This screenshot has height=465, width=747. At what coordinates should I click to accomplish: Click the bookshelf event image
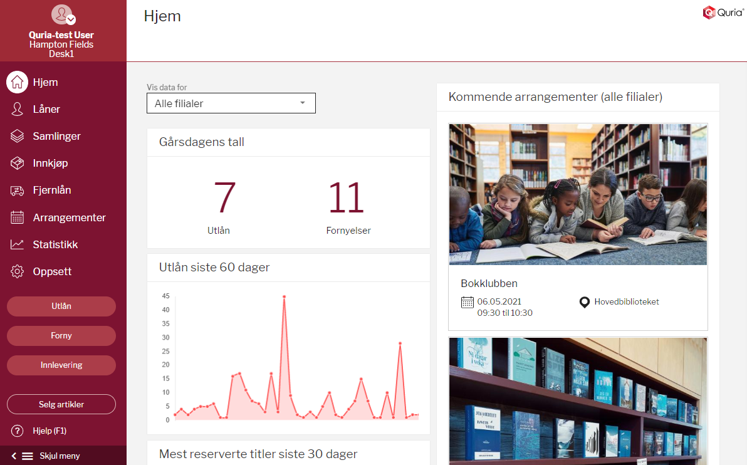(578, 401)
